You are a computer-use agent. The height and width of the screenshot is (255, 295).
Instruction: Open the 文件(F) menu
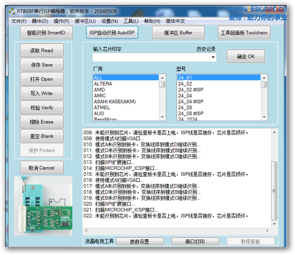(19, 21)
